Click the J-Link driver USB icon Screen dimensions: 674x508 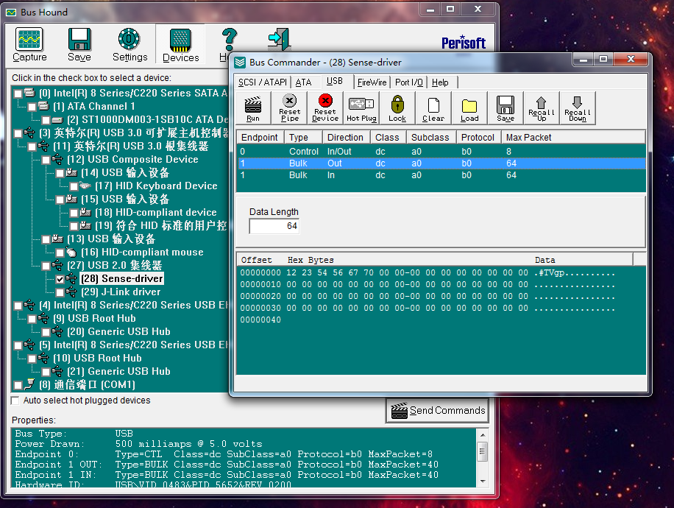(x=72, y=292)
